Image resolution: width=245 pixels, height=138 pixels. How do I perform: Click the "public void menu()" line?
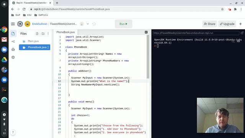81,102
